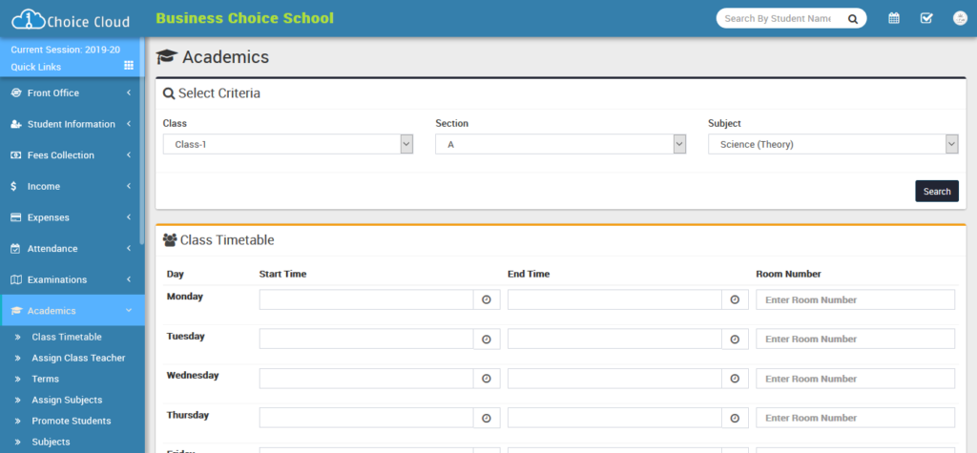This screenshot has width=977, height=453.
Task: Open Assign Class Teacher submenu item
Action: [x=78, y=358]
